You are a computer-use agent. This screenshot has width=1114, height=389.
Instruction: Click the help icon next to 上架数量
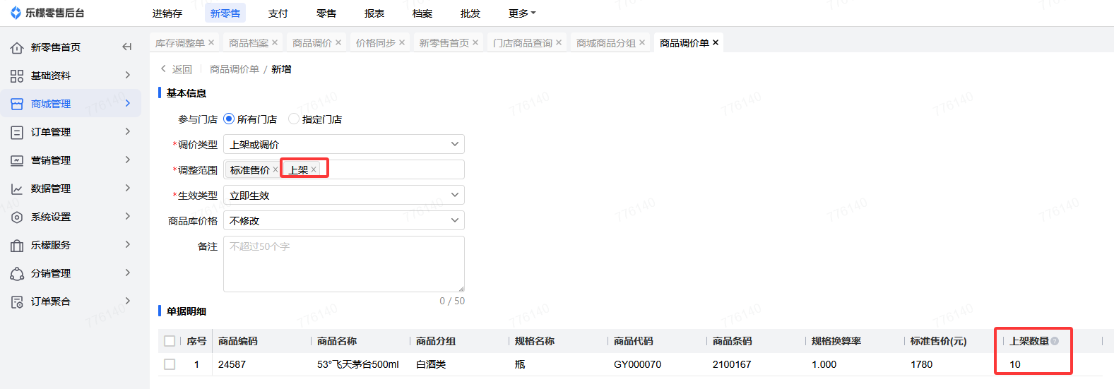click(x=1055, y=341)
